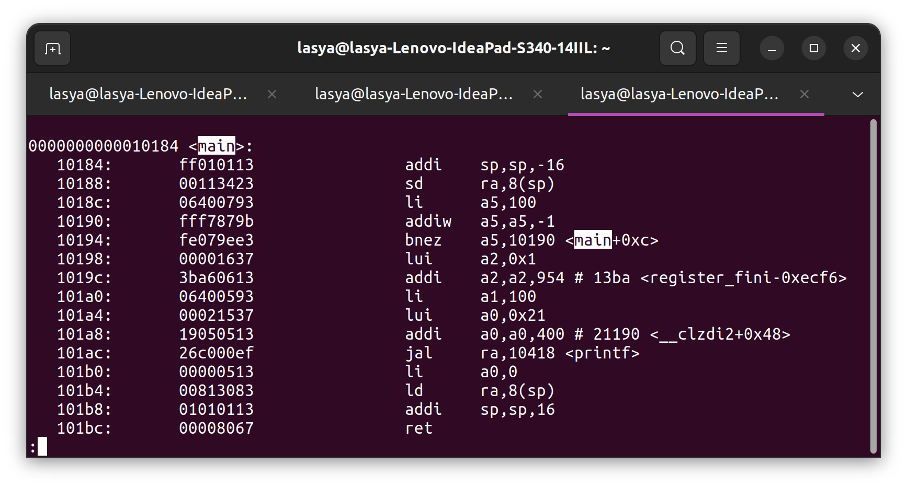Click the highlighted main search match

click(216, 146)
